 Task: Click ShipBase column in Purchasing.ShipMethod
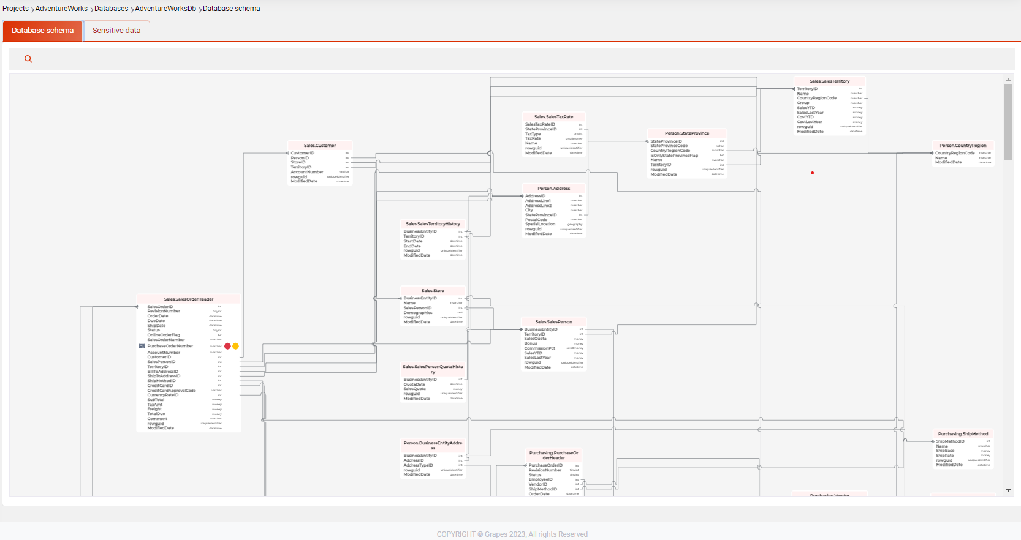point(945,451)
